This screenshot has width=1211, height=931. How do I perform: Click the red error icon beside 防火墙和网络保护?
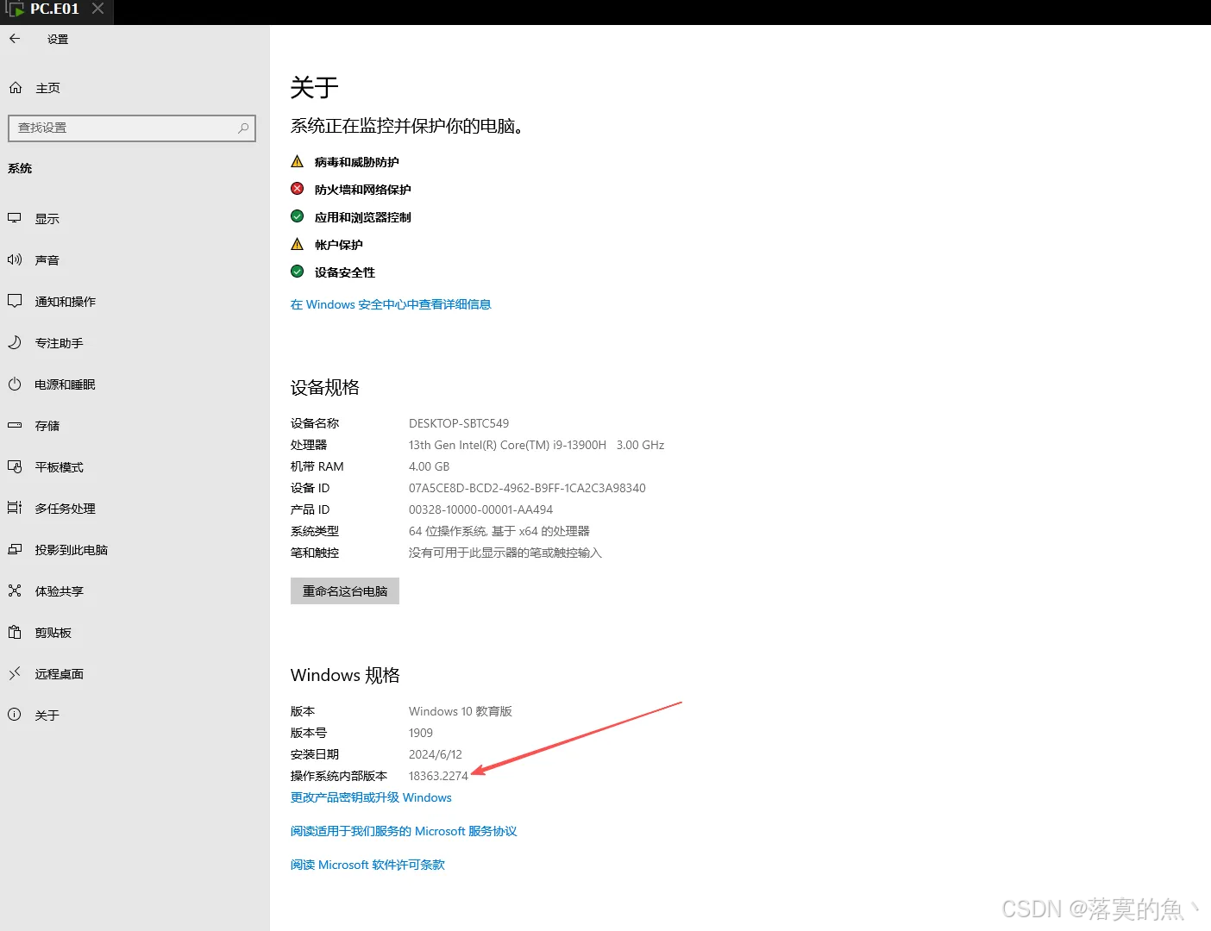click(298, 189)
